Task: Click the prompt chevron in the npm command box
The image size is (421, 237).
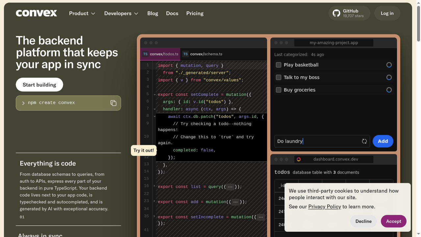Action: [x=23, y=103]
